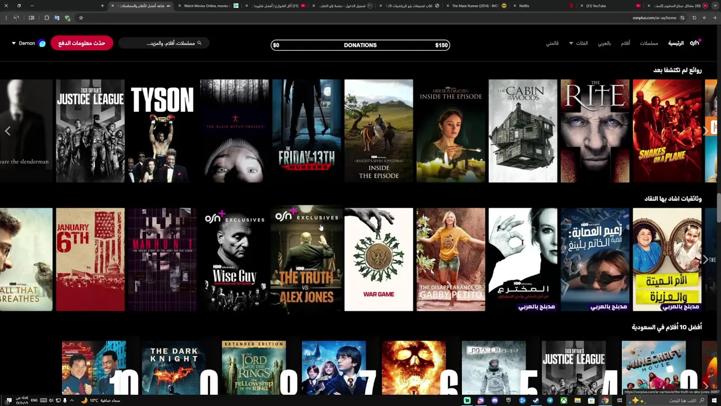Open the Wise Guy poster
Image resolution: width=721 pixels, height=406 pixels.
pyautogui.click(x=234, y=259)
